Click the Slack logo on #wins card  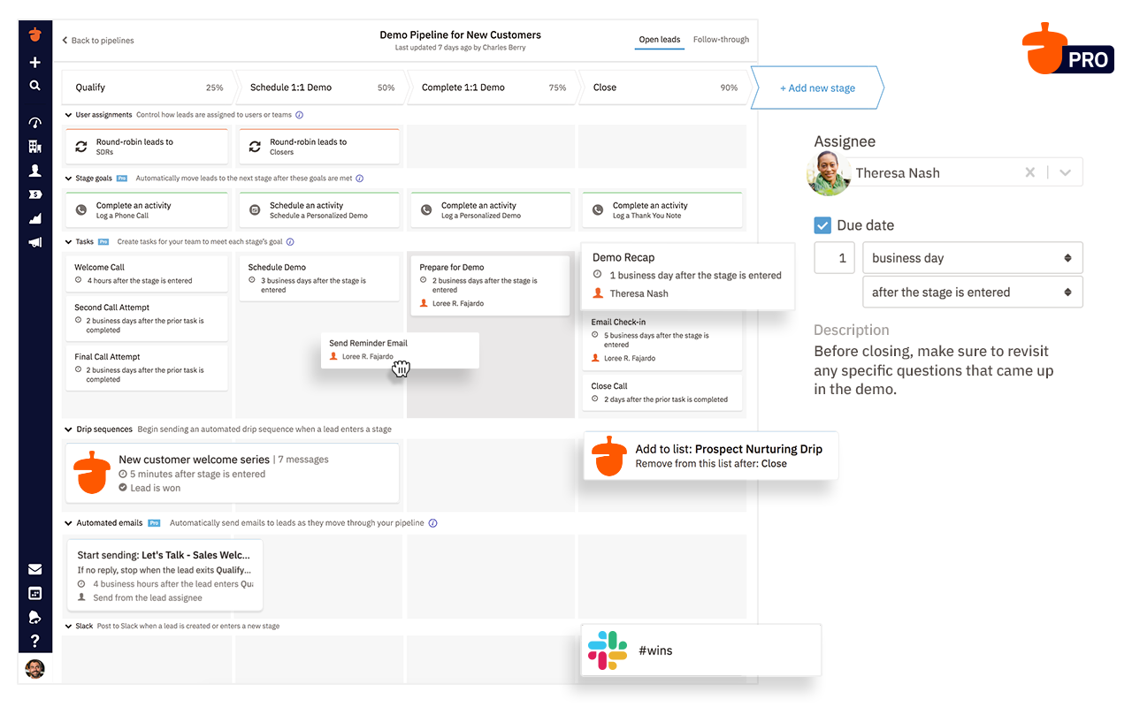click(x=608, y=650)
